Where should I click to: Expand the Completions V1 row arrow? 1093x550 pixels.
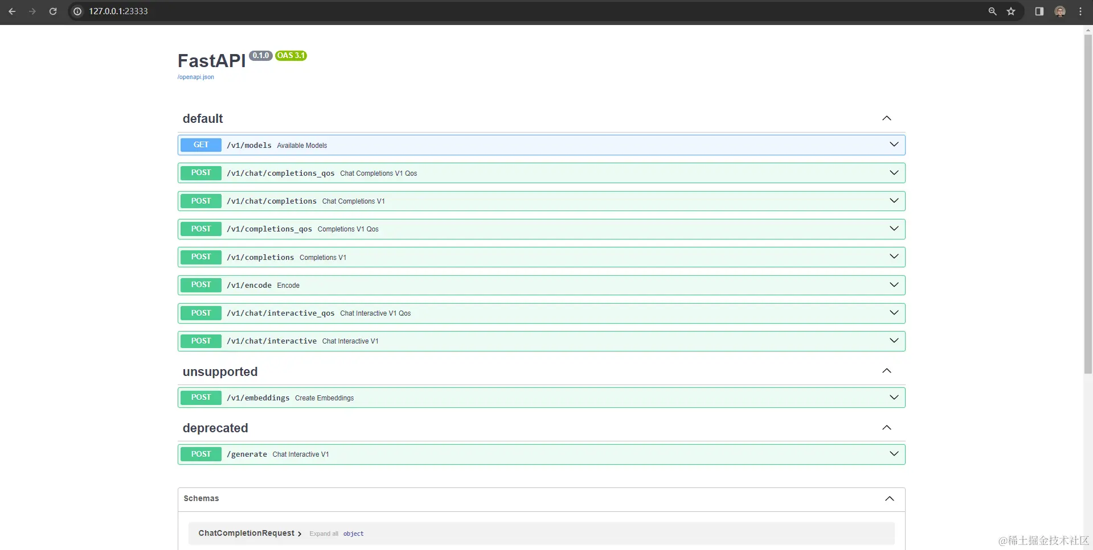[x=894, y=257]
